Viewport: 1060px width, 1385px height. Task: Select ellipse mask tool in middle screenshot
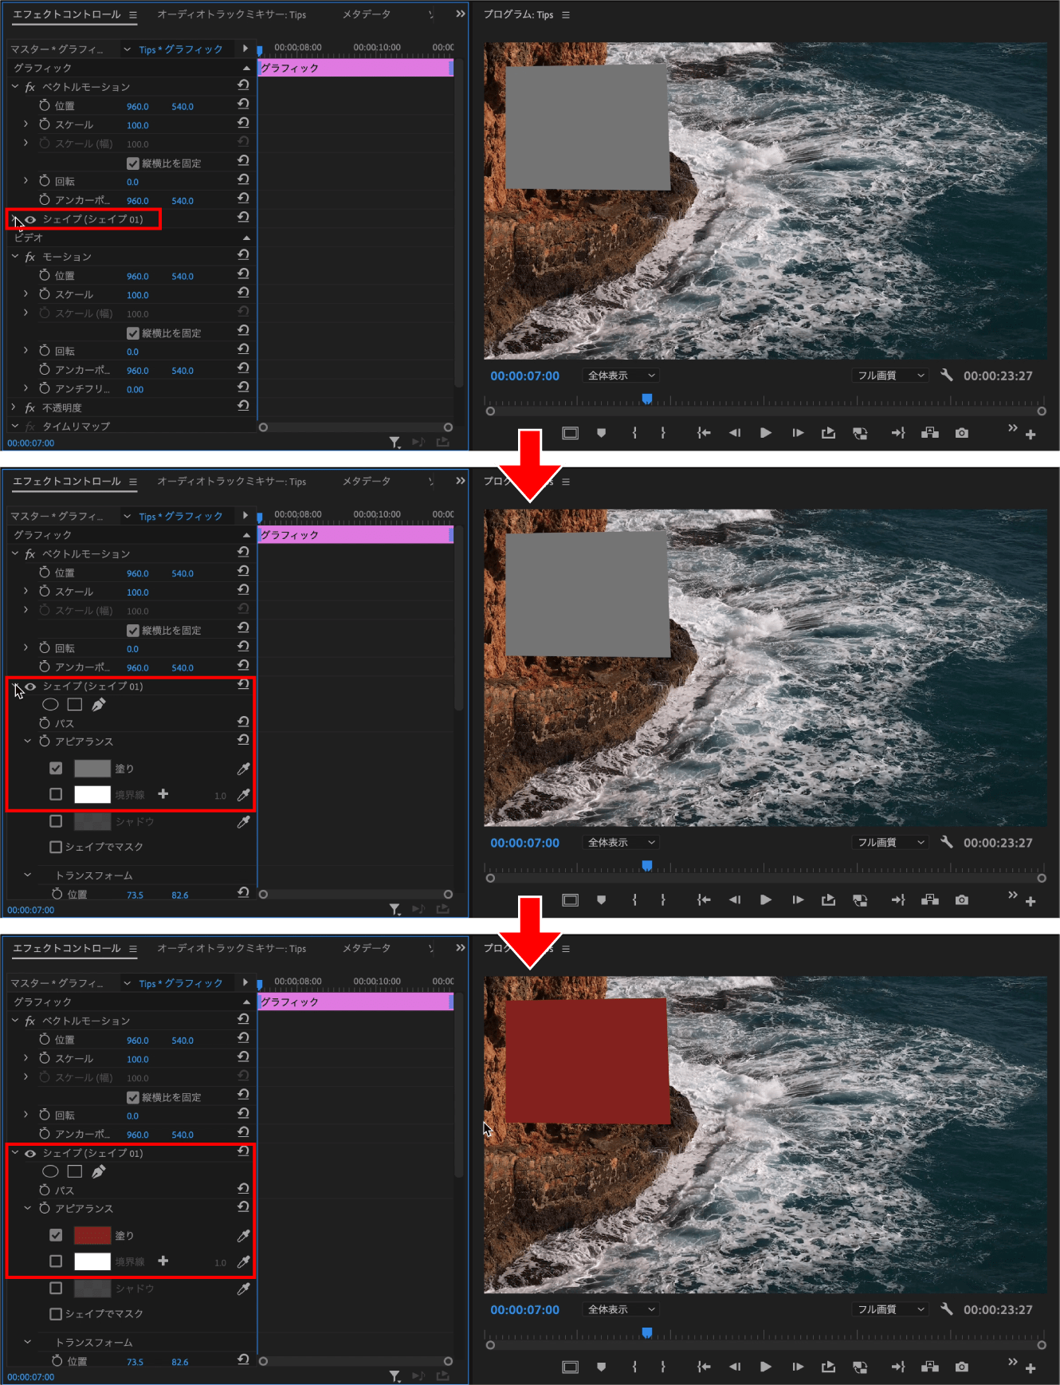(50, 704)
